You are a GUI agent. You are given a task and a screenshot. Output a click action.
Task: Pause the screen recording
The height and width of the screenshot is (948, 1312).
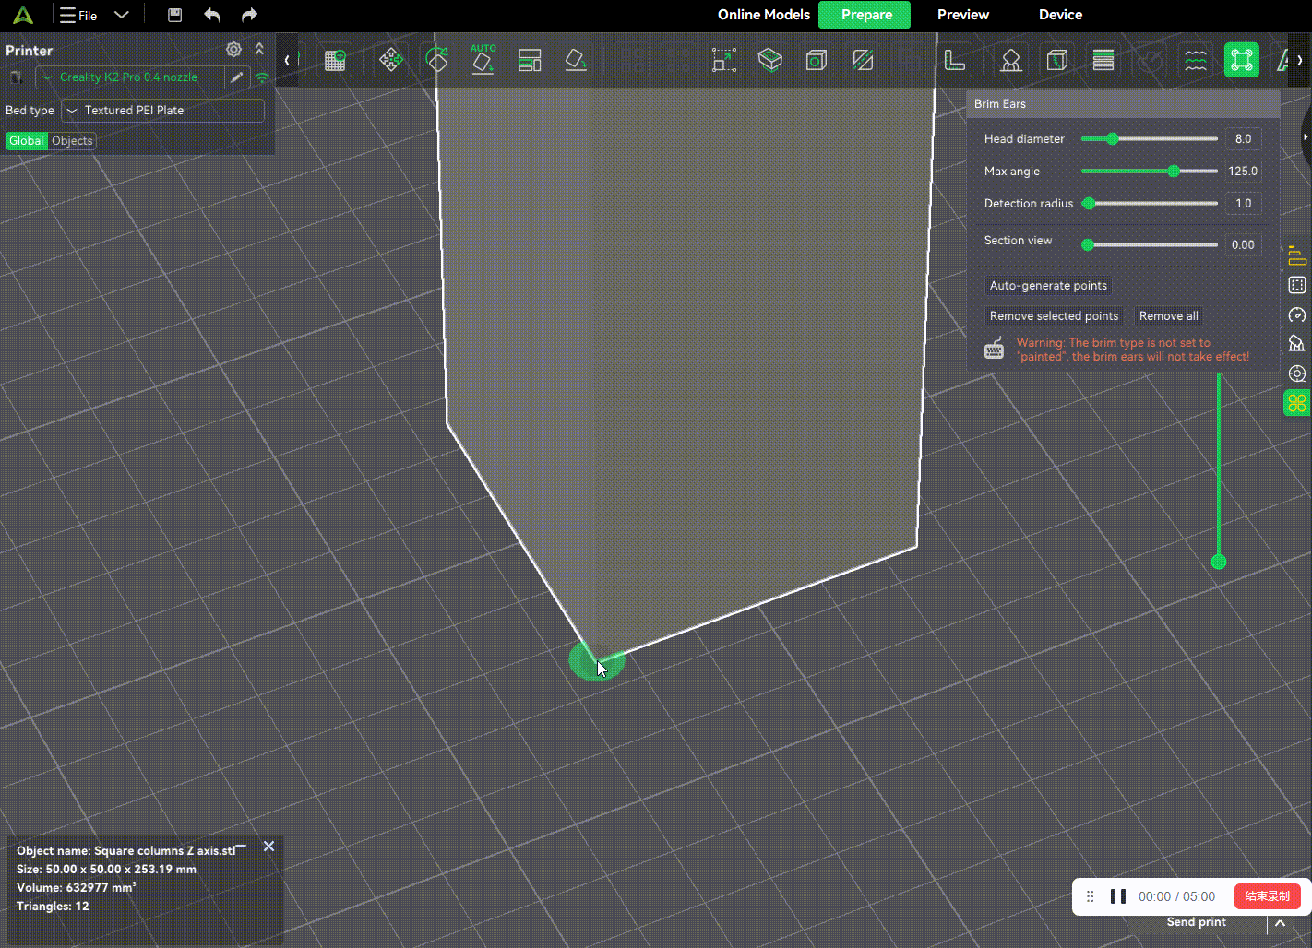click(1118, 896)
